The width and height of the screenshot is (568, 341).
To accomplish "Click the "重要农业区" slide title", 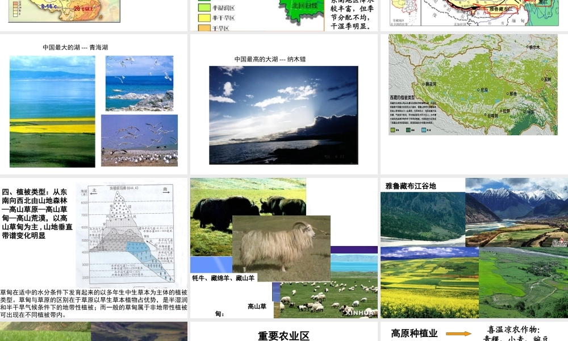I will point(283,336).
